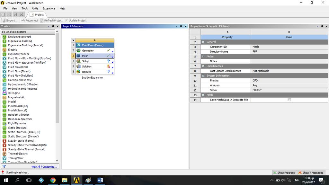Pin the Toolbox panel

click(x=53, y=26)
